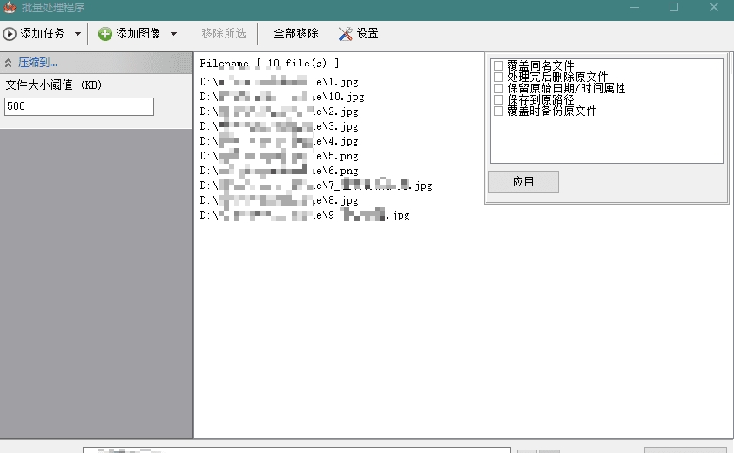Click the 文件大小阈值 input field showing 500

point(79,106)
